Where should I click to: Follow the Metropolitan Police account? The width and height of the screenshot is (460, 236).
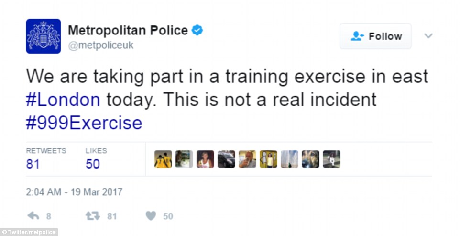click(375, 36)
